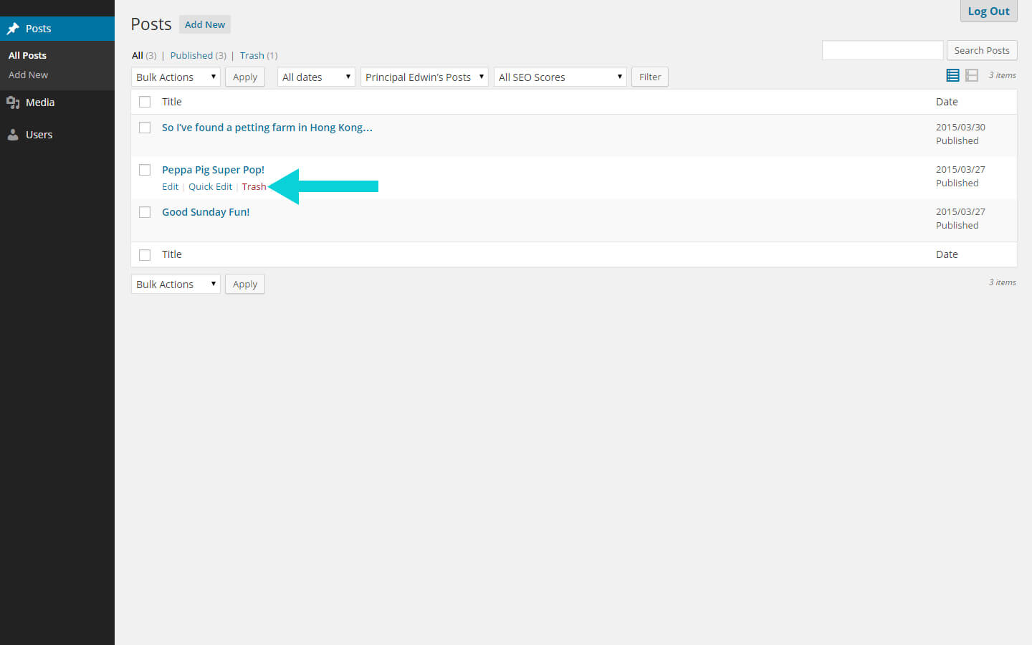Expand the All SEO Scores dropdown
Screen dimensions: 1032x645
coord(560,77)
